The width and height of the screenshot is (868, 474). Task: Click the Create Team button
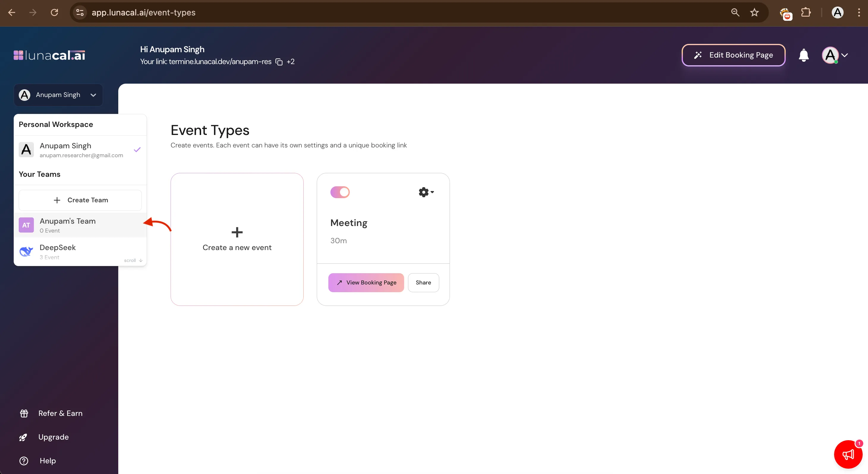80,200
